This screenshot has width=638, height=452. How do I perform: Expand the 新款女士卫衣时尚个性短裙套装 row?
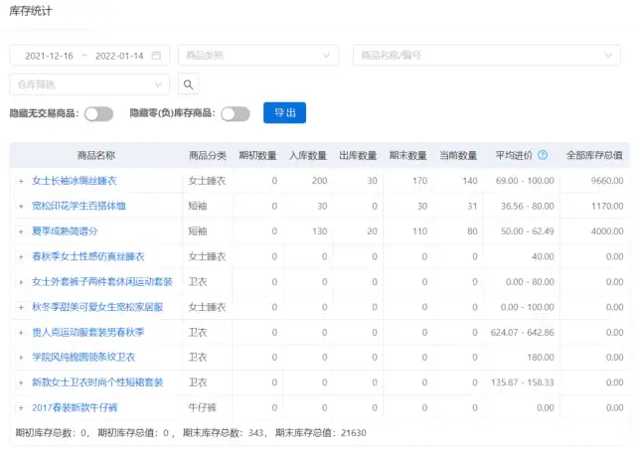click(21, 382)
